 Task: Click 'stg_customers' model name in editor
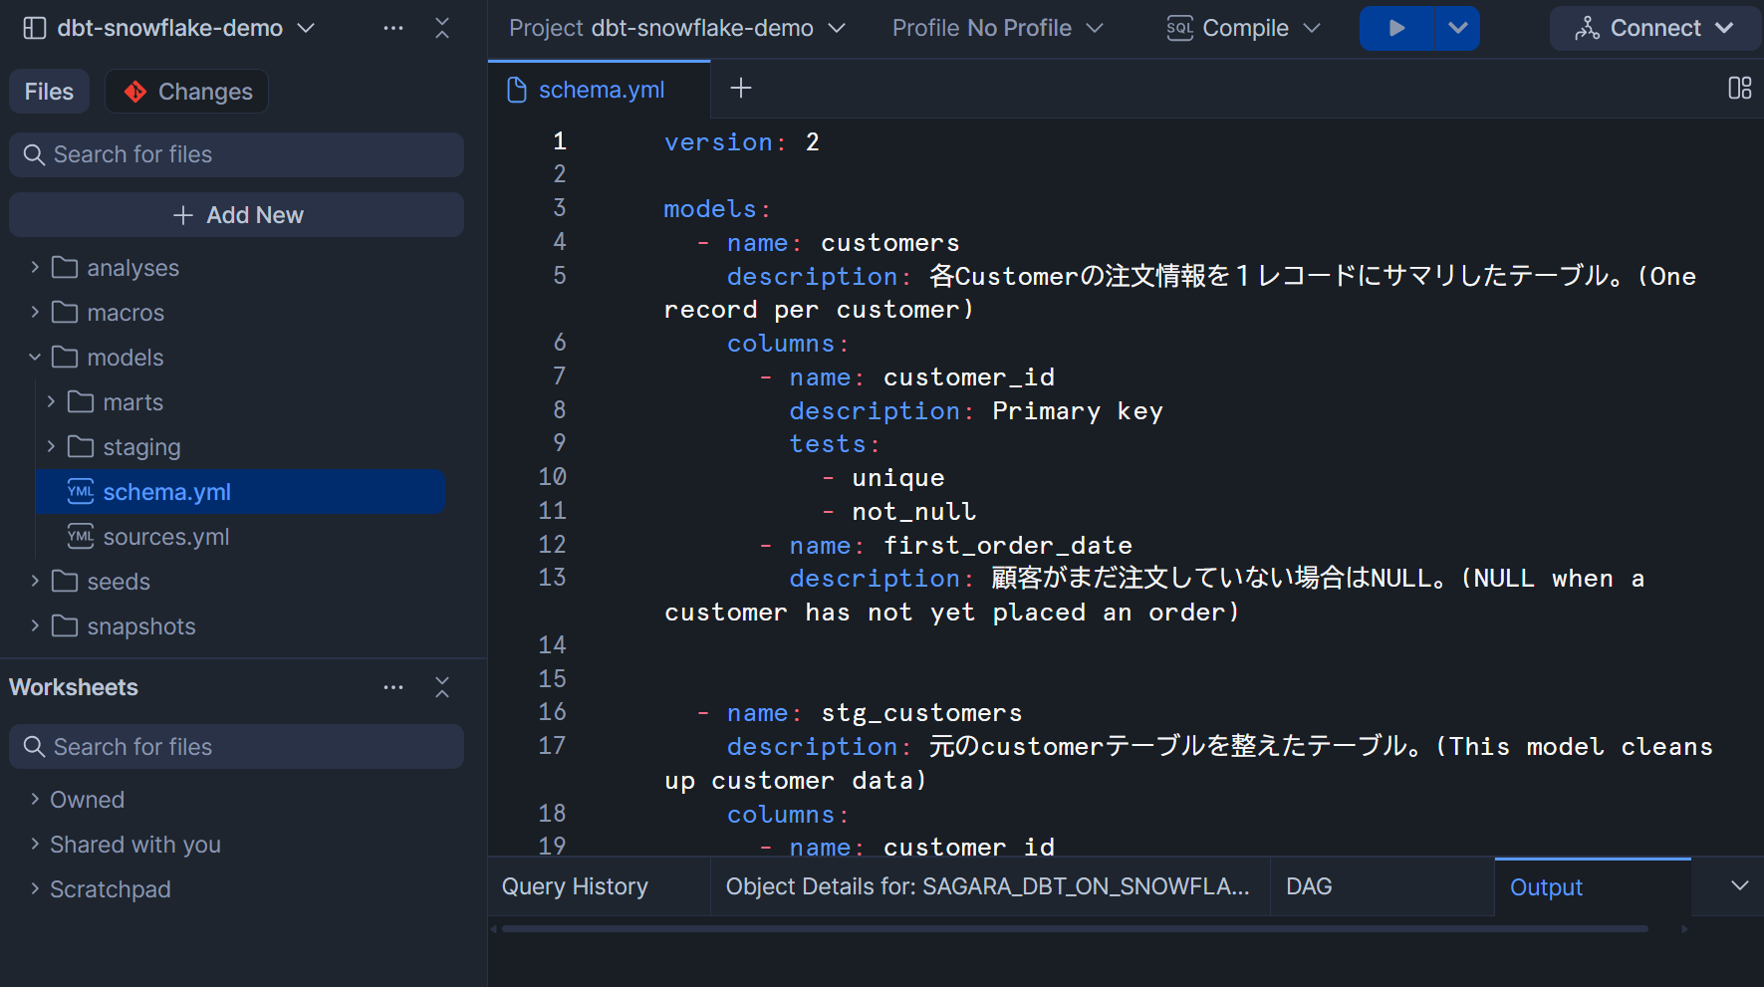(x=921, y=713)
